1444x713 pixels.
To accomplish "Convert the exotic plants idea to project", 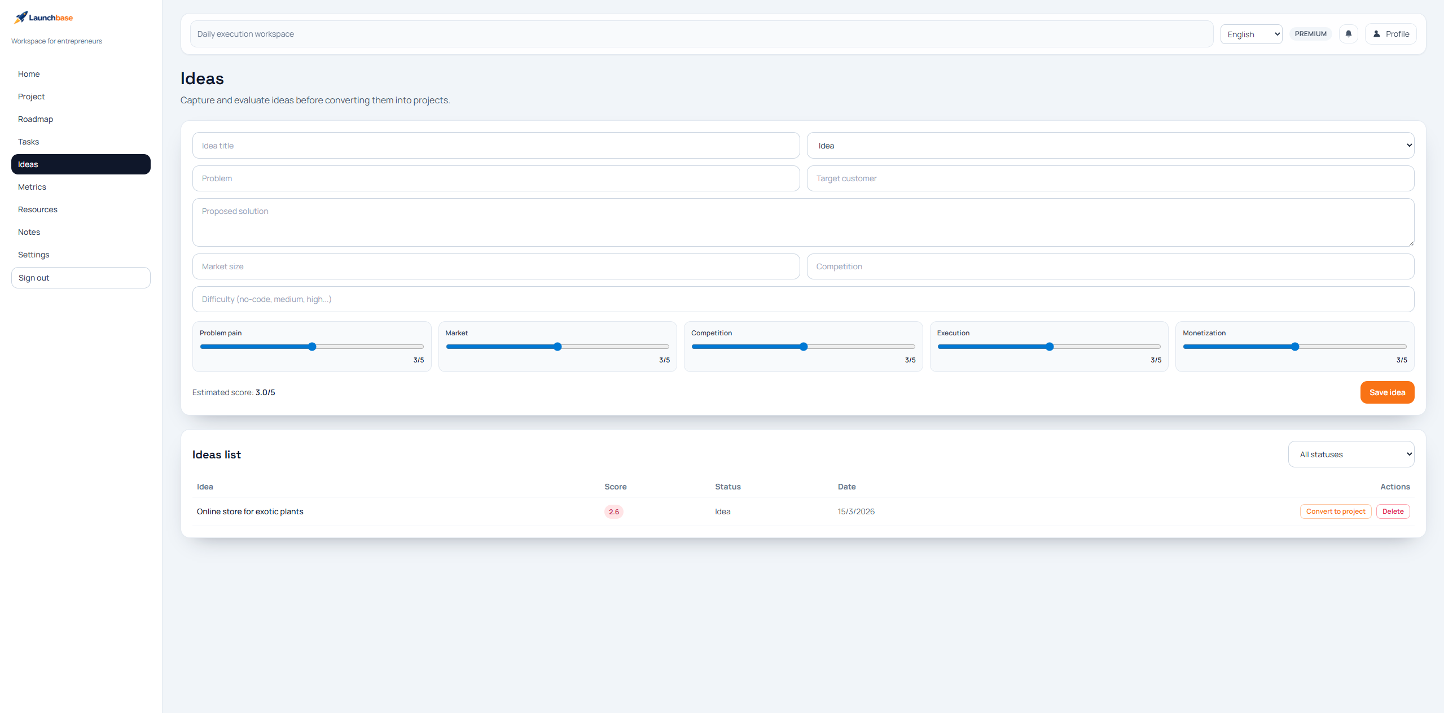I will (x=1335, y=511).
